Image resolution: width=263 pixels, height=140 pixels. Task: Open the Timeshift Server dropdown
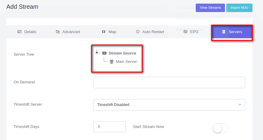(x=169, y=105)
